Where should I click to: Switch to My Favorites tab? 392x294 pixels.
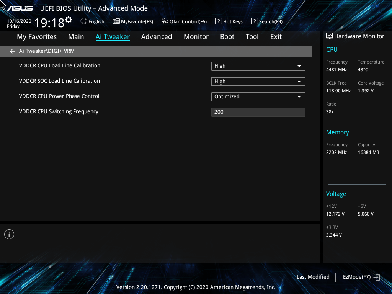pos(37,37)
